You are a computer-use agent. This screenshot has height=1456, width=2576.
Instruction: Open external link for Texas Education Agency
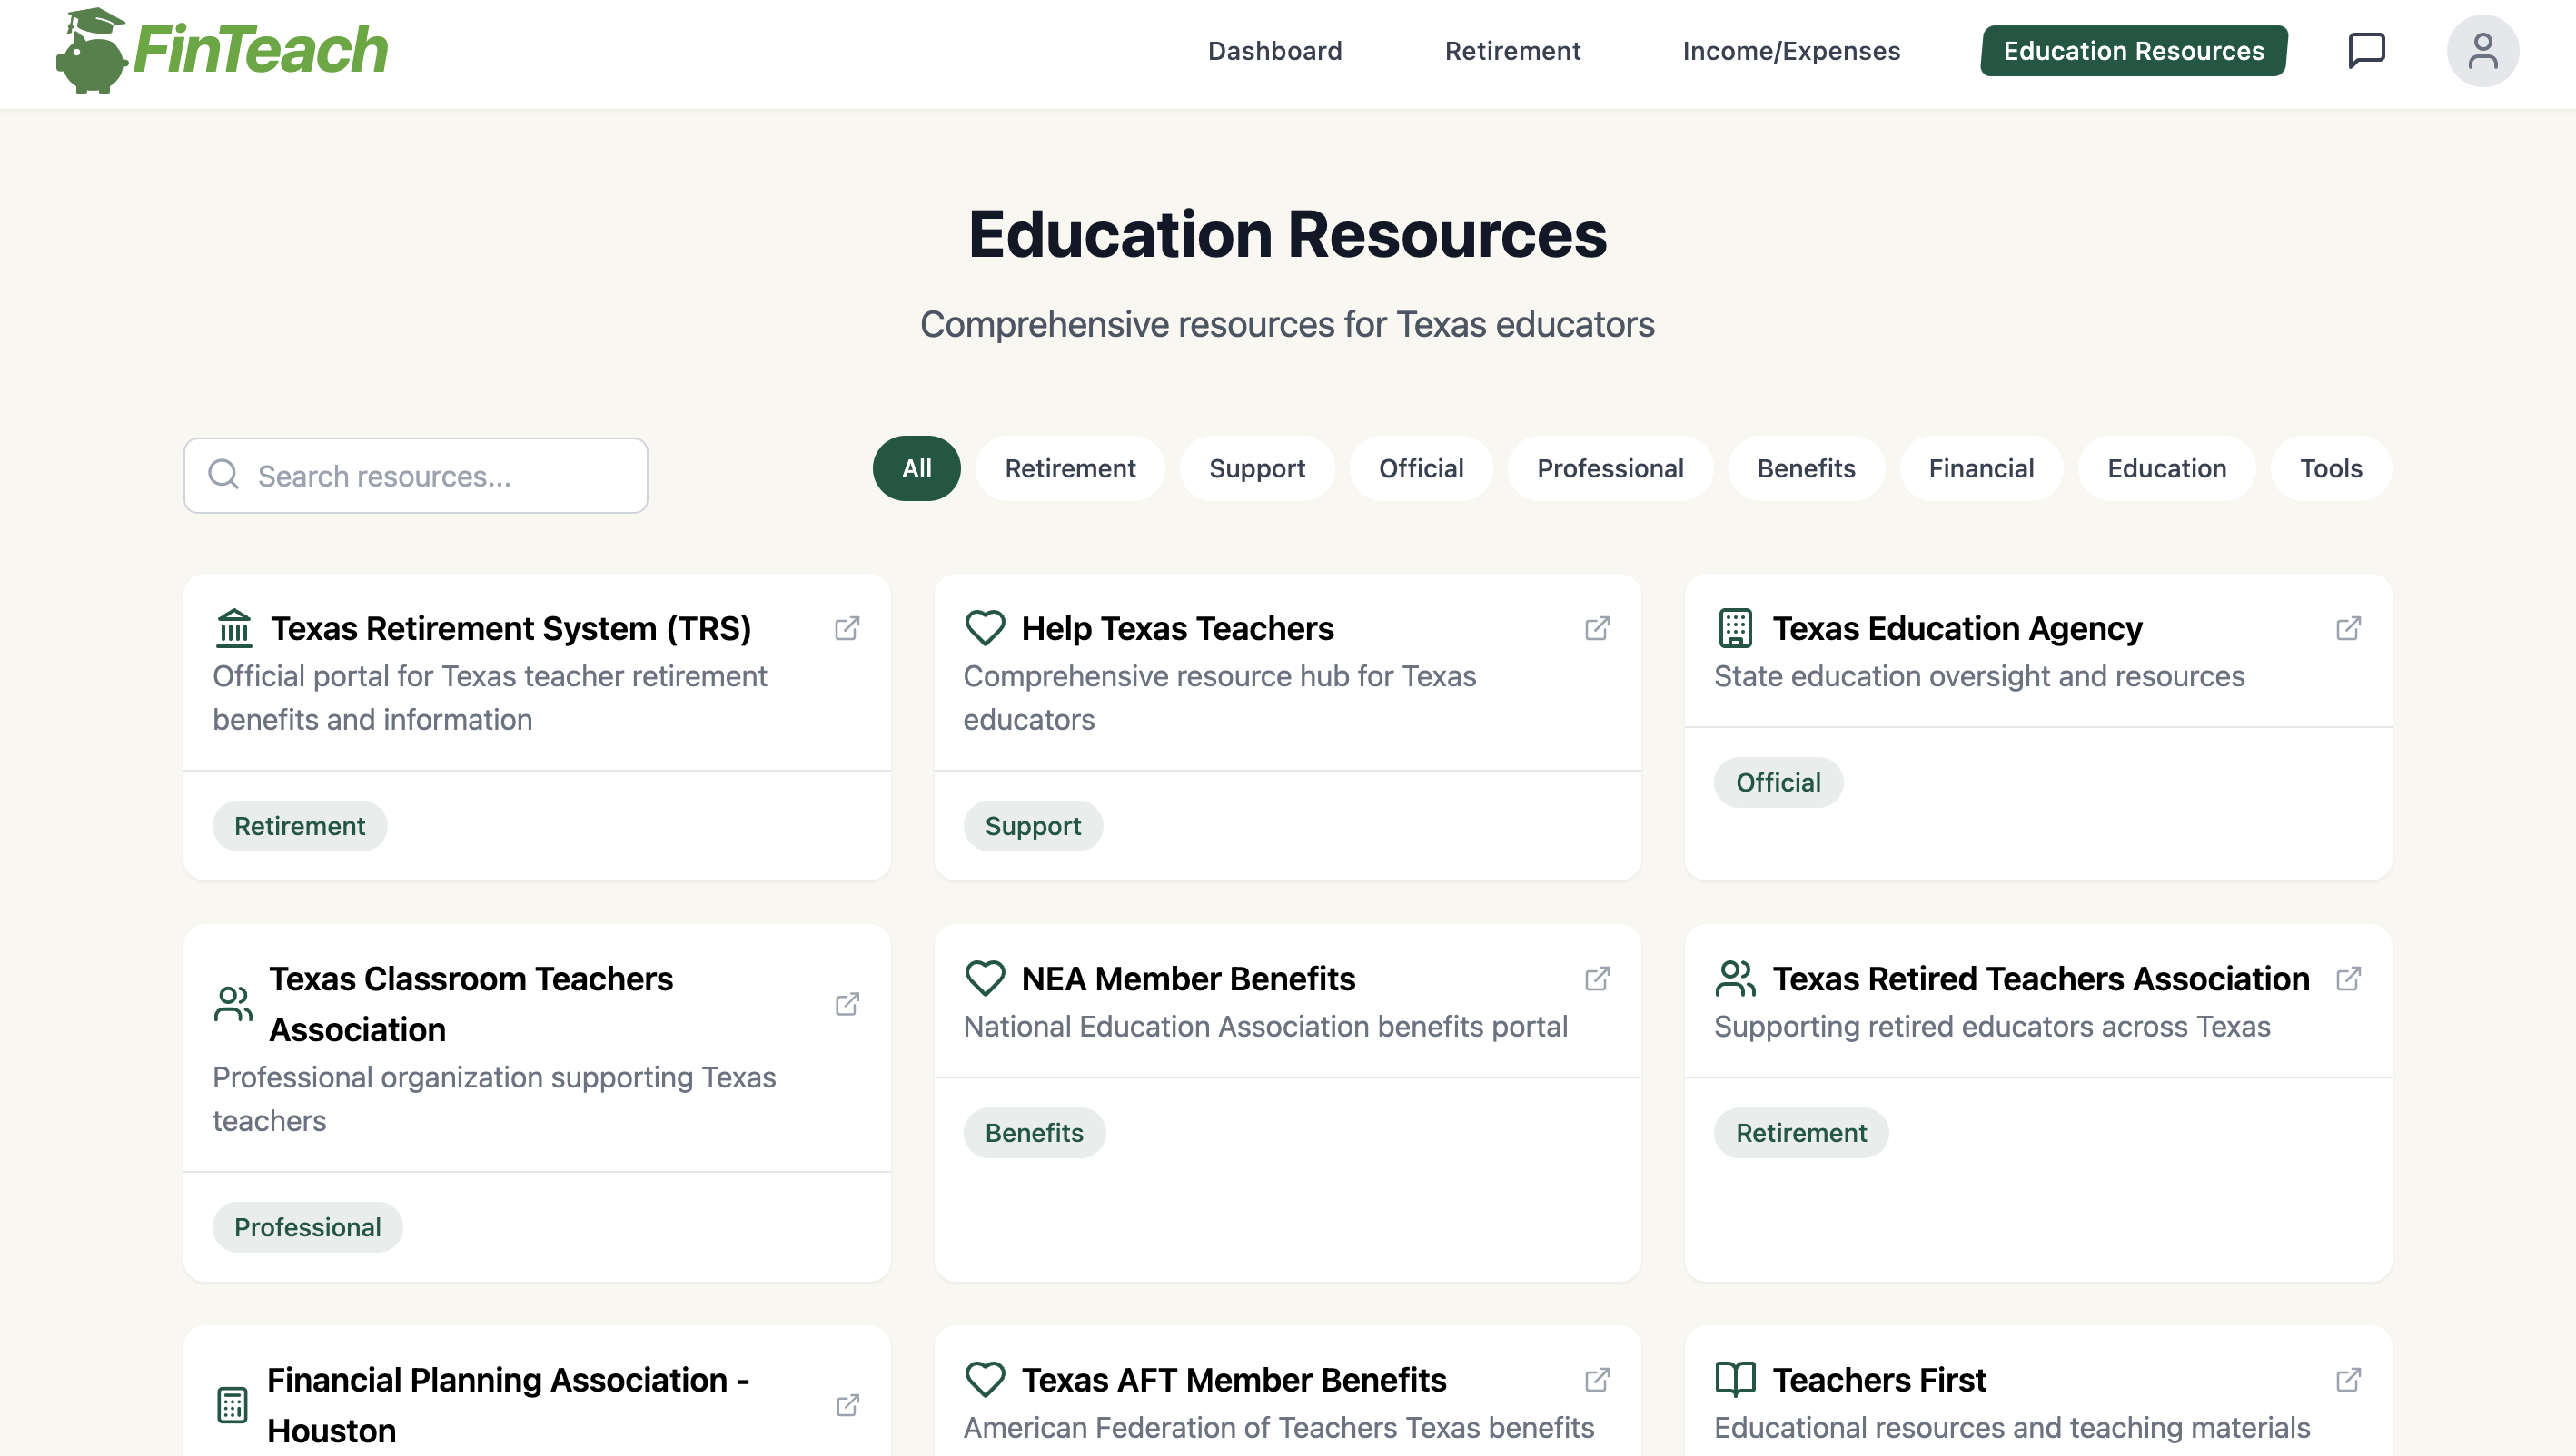point(2348,628)
